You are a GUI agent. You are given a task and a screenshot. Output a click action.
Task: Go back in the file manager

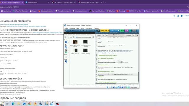click(66, 37)
